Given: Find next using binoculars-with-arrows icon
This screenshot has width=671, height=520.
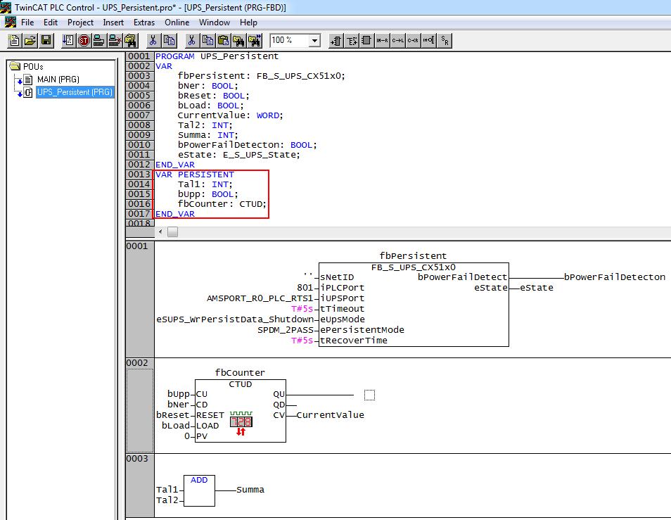Looking at the screenshot, I should click(255, 41).
